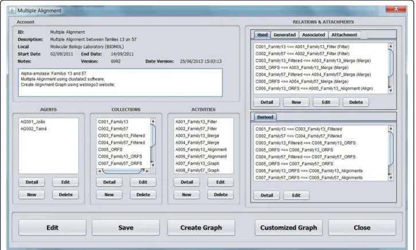The image size is (416, 250).
Task: Select agent AG002_Tainá
Action: pyautogui.click(x=33, y=128)
